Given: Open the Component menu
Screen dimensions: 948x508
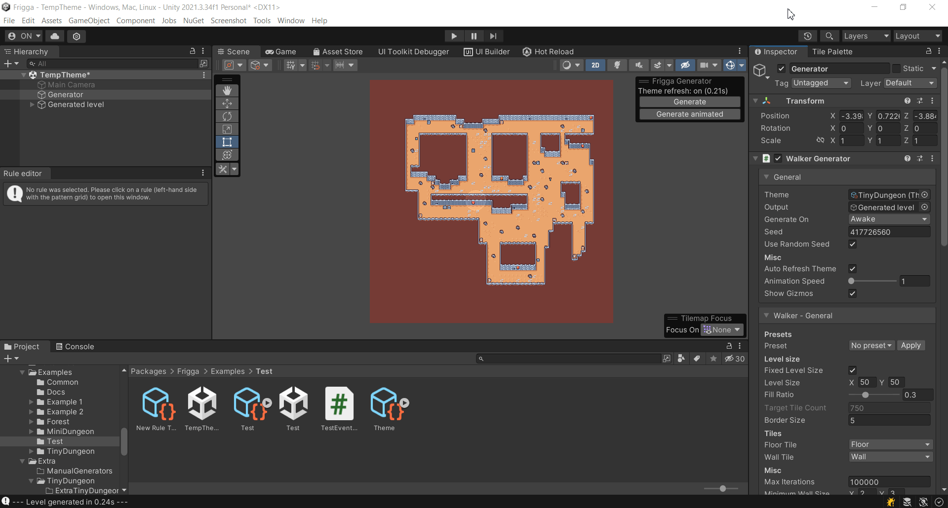Looking at the screenshot, I should click(x=135, y=21).
